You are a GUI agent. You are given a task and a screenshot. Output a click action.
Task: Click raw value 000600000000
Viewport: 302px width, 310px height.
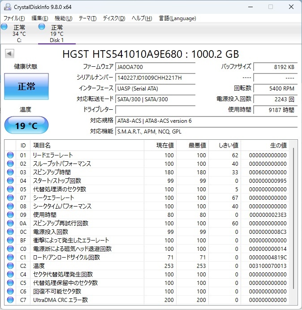coord(268,172)
